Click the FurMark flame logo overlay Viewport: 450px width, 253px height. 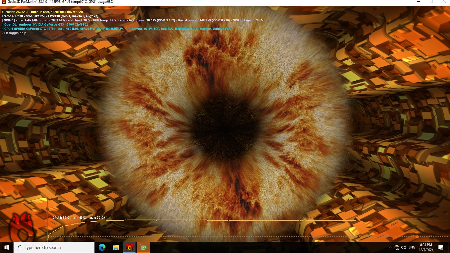pos(22,228)
